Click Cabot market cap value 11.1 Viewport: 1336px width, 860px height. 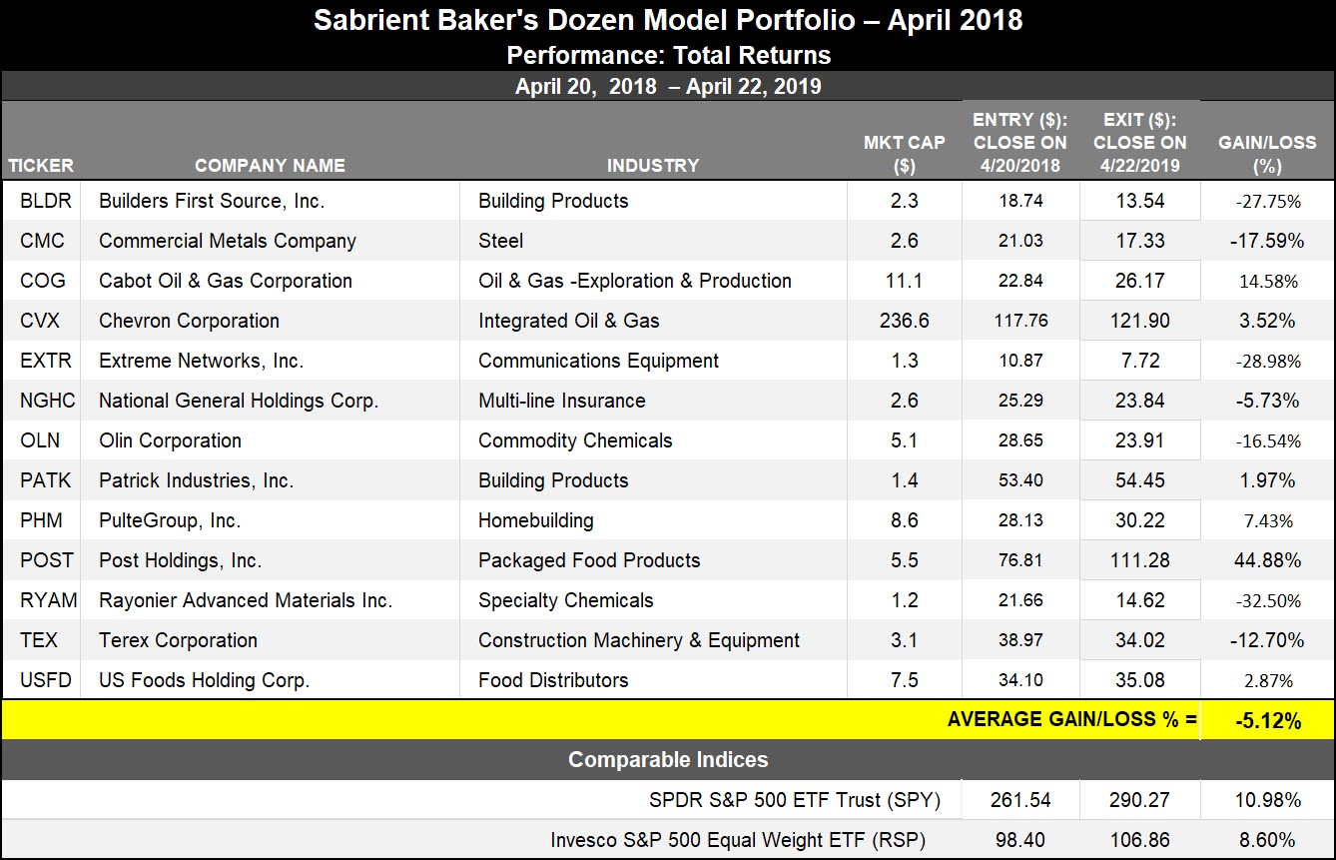pos(905,281)
